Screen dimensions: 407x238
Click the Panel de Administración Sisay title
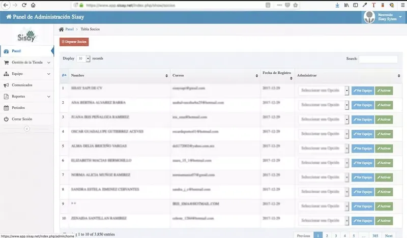pos(45,17)
